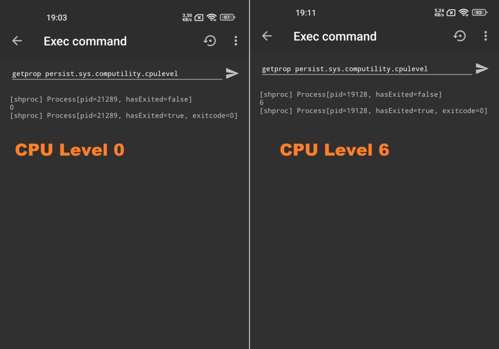The image size is (499, 349).
Task: Focus the command input field at 19:03
Action: pos(117,74)
